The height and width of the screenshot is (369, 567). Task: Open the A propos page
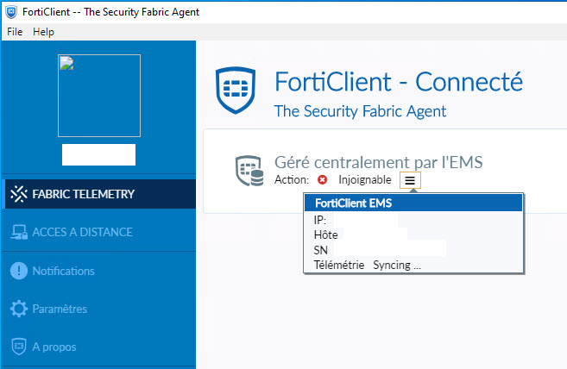pos(54,347)
